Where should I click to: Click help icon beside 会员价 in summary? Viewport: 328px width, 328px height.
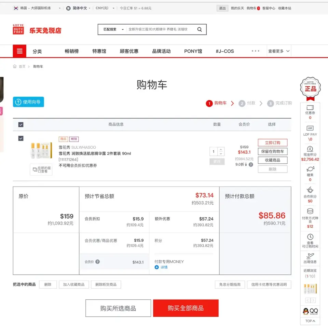97,262
